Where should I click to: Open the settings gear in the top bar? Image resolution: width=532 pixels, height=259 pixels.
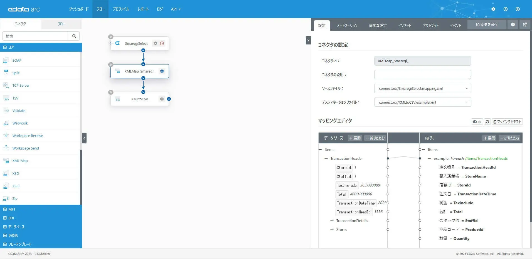(493, 9)
